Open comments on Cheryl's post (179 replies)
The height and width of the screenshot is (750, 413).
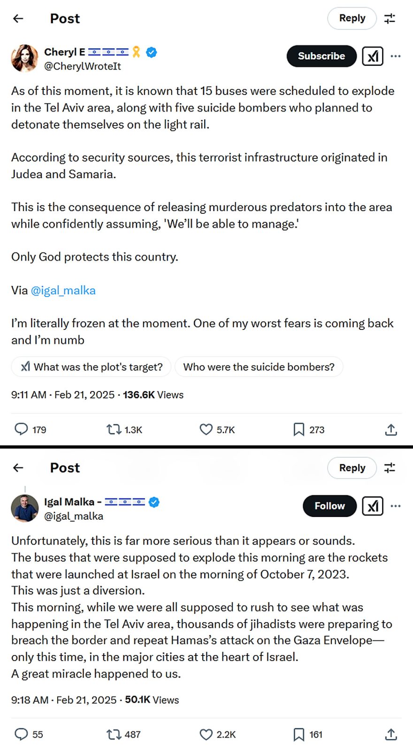pyautogui.click(x=21, y=429)
